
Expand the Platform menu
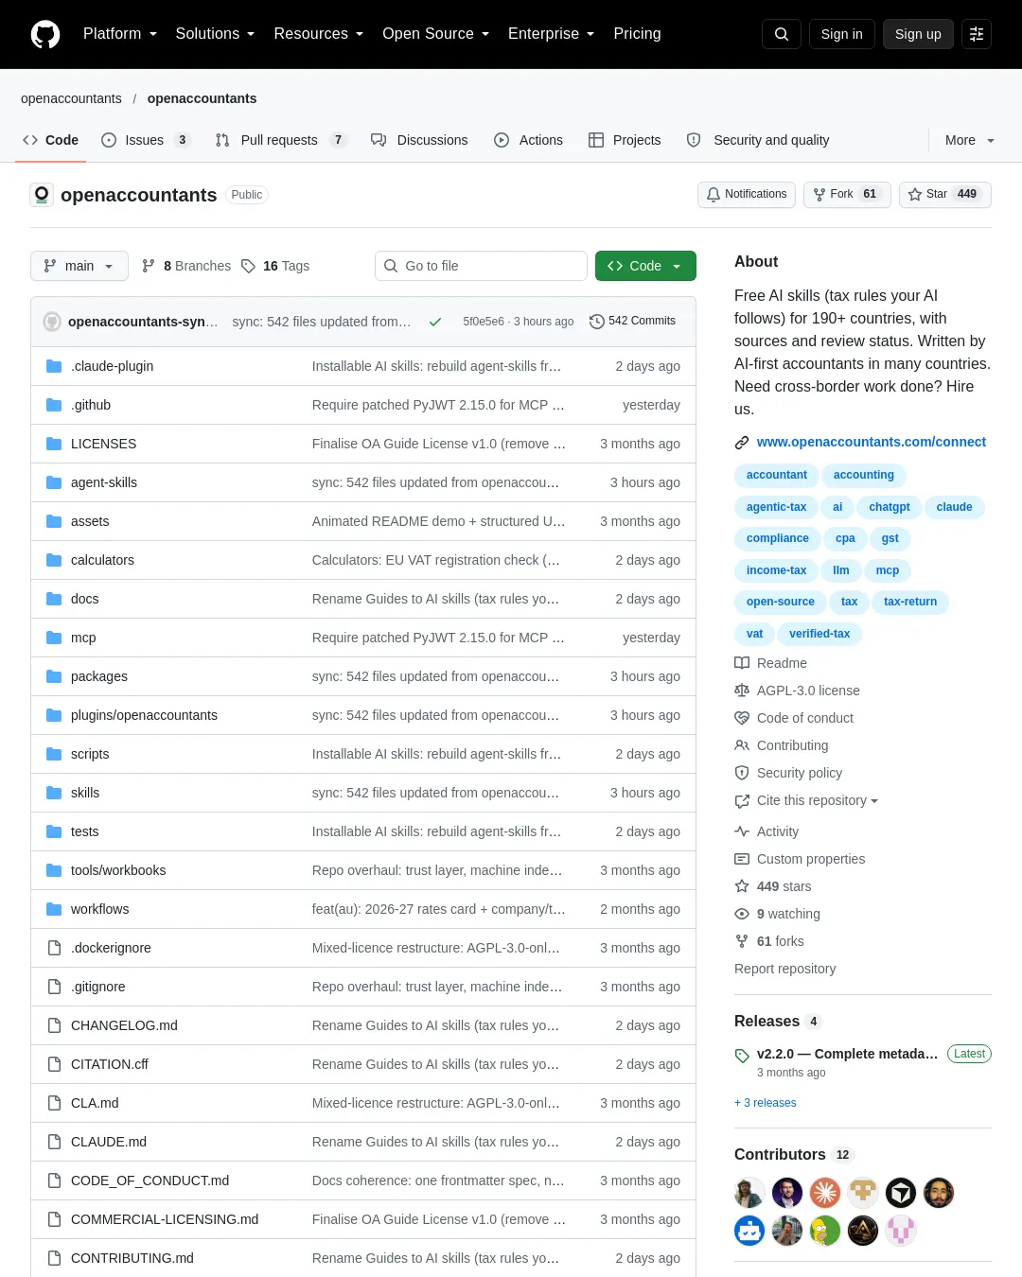point(120,34)
